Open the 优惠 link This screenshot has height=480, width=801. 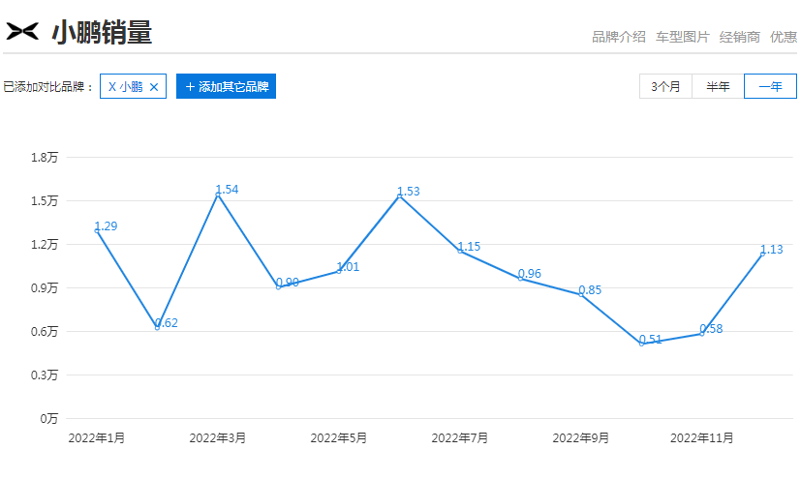(x=784, y=37)
